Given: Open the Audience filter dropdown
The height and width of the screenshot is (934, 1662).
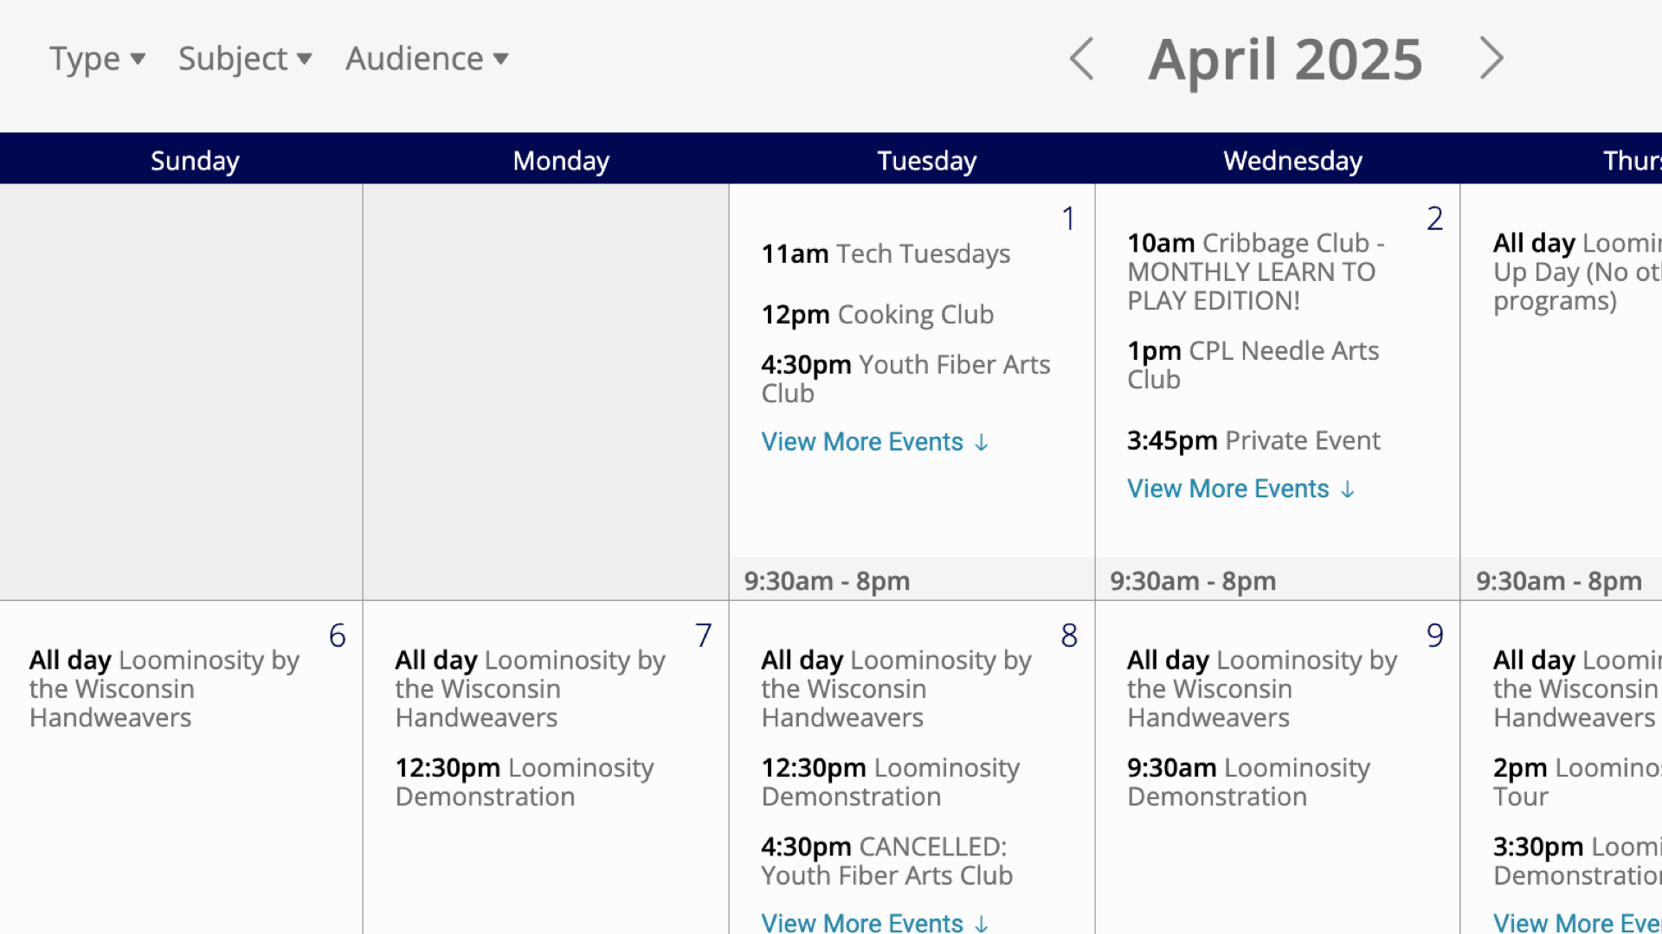Looking at the screenshot, I should click(x=426, y=58).
